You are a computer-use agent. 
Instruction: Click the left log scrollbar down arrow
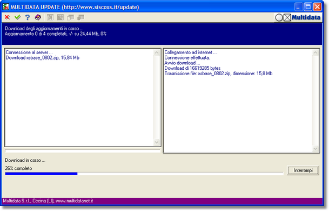point(157,142)
